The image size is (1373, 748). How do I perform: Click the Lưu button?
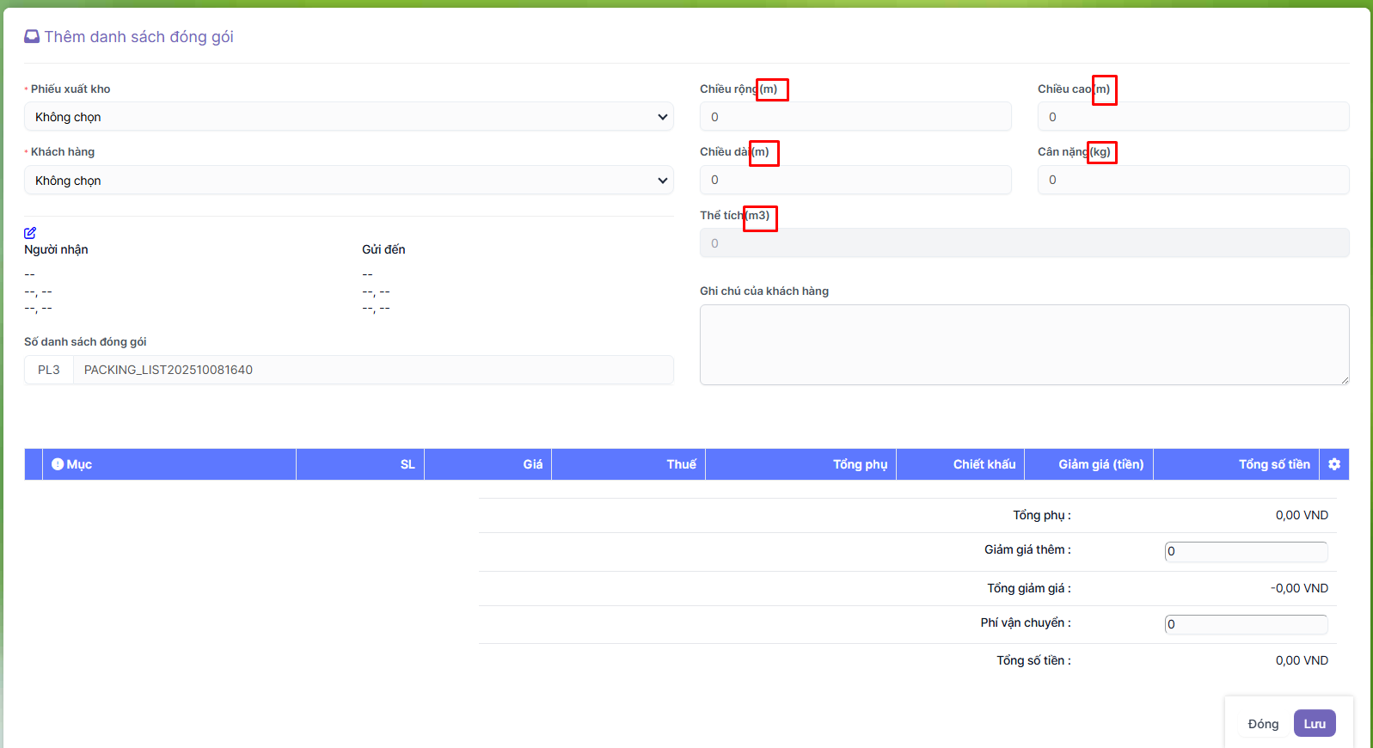point(1314,724)
